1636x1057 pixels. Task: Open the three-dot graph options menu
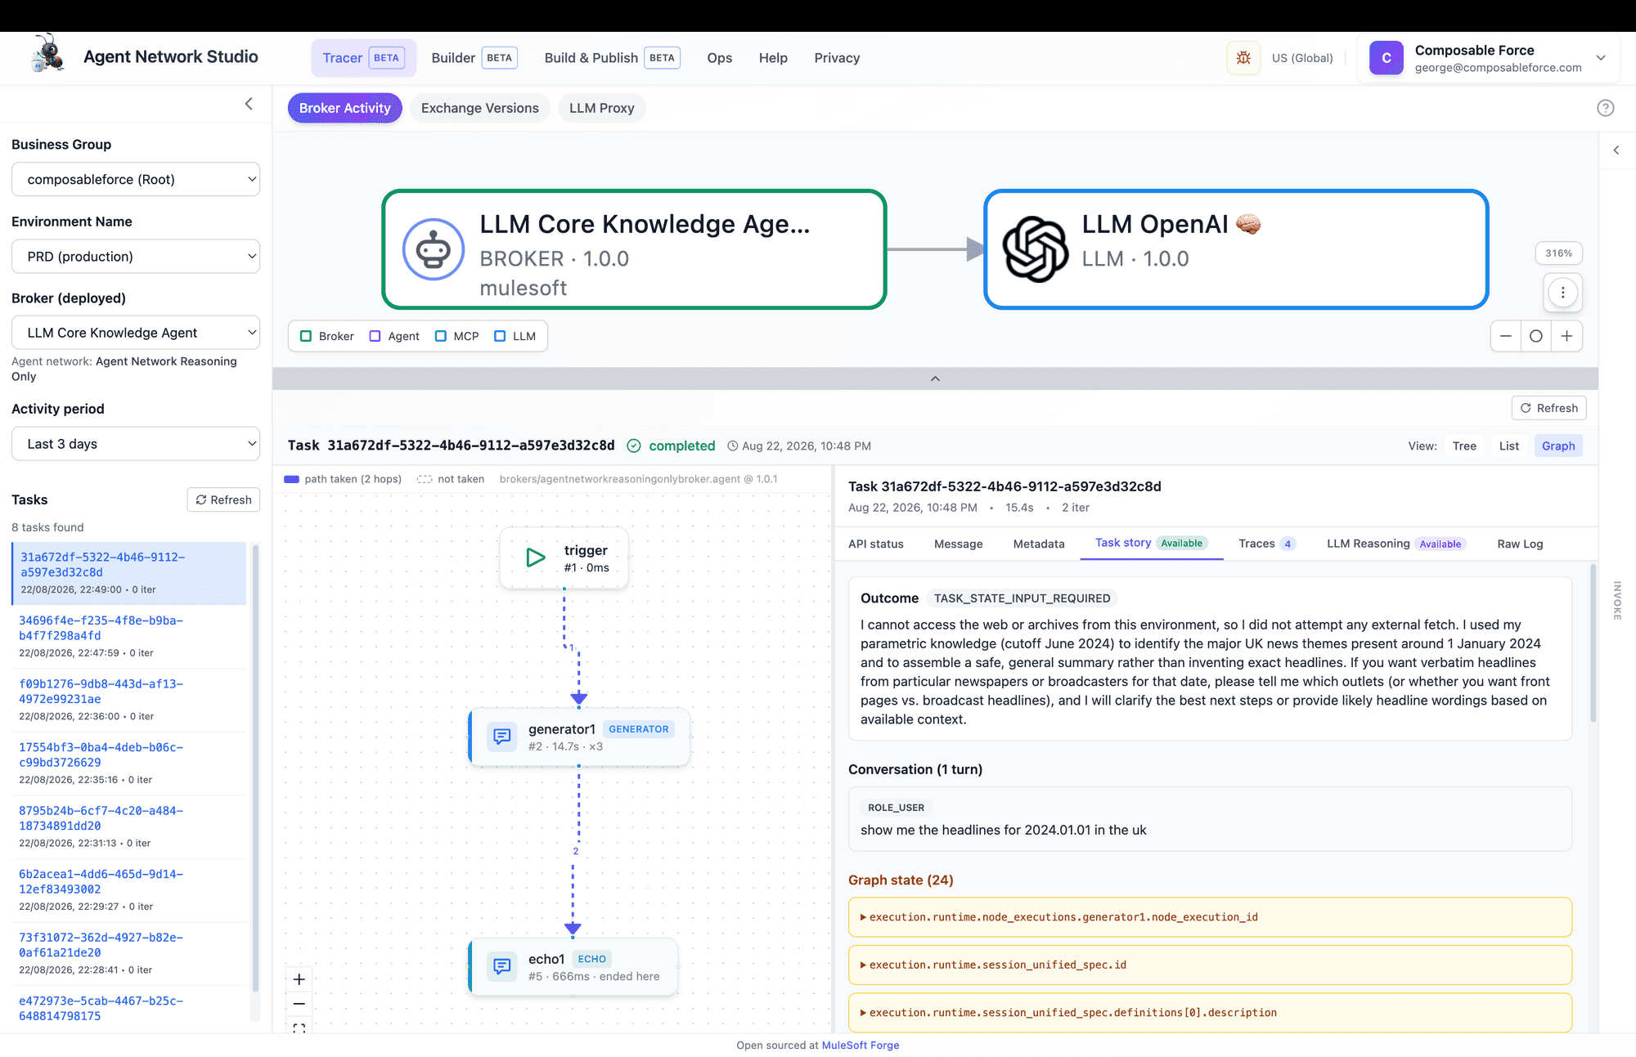(1562, 293)
